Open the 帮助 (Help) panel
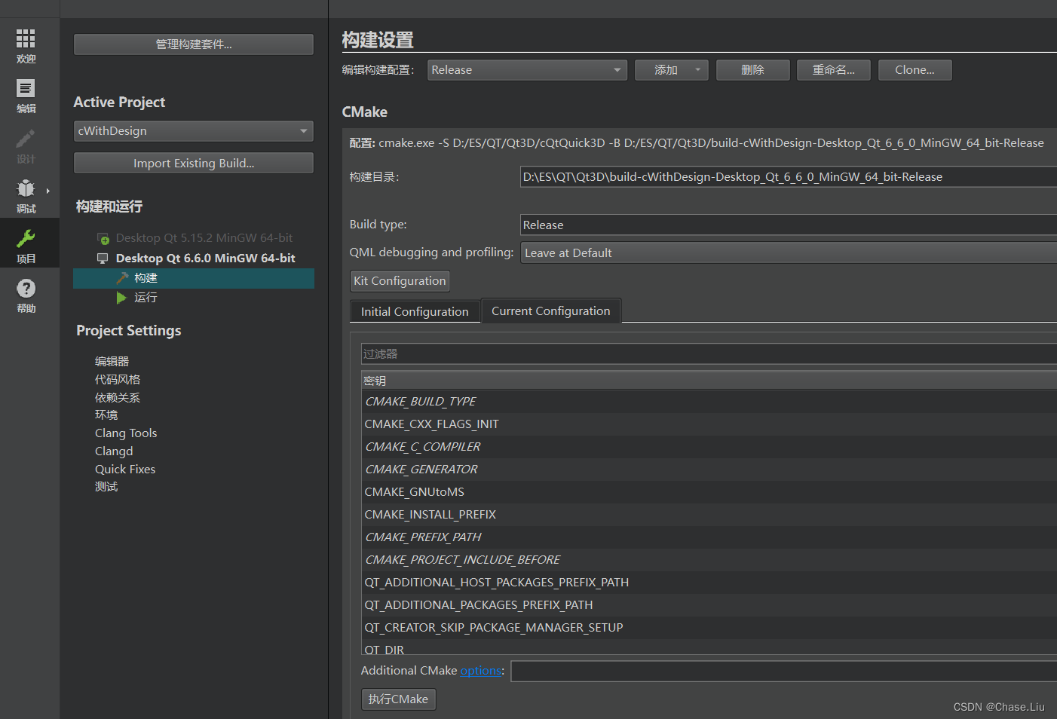The width and height of the screenshot is (1057, 719). click(26, 294)
